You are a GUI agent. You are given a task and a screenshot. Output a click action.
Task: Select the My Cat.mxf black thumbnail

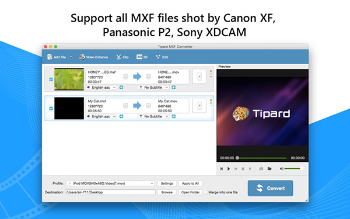coord(69,109)
